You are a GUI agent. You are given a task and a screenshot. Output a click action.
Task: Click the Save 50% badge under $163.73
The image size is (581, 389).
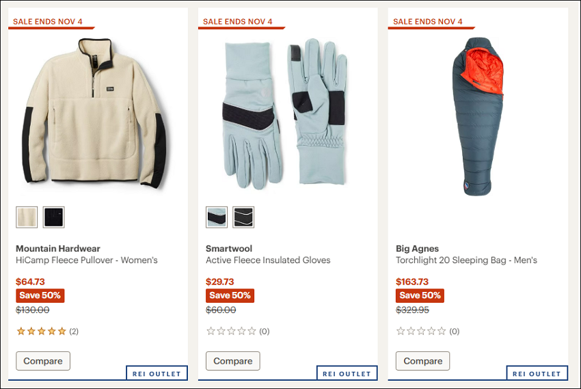[420, 295]
